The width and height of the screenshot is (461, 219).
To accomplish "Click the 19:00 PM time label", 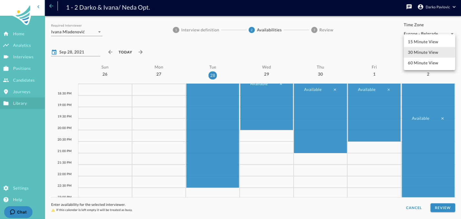I will point(65,105).
